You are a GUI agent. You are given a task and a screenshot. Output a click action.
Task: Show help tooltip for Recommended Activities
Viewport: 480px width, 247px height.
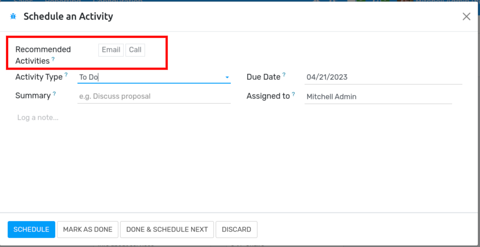pyautogui.click(x=53, y=59)
